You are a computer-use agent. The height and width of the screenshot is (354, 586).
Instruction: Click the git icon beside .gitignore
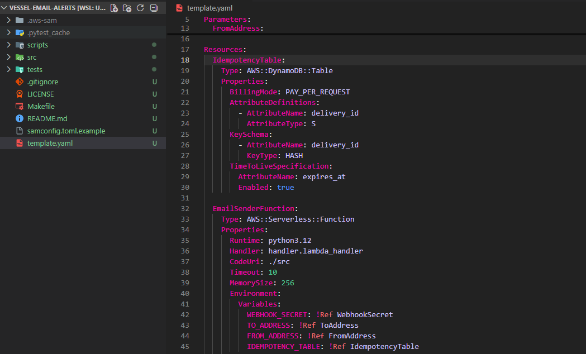[x=20, y=82]
